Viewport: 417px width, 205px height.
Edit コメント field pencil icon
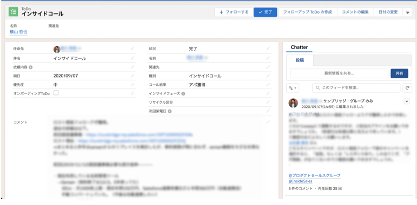[x=268, y=122]
